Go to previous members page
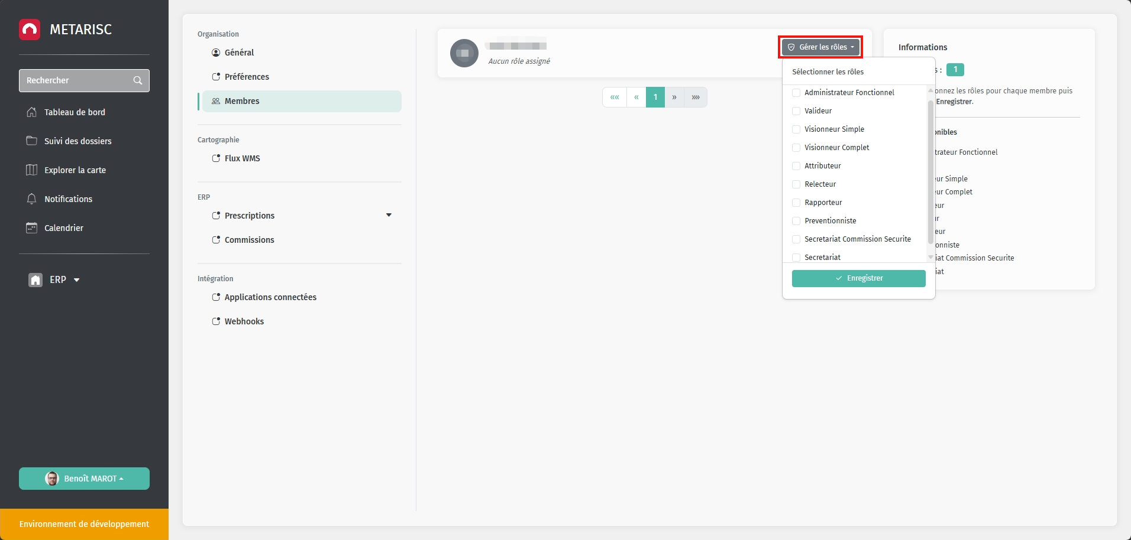This screenshot has width=1131, height=540. [636, 97]
